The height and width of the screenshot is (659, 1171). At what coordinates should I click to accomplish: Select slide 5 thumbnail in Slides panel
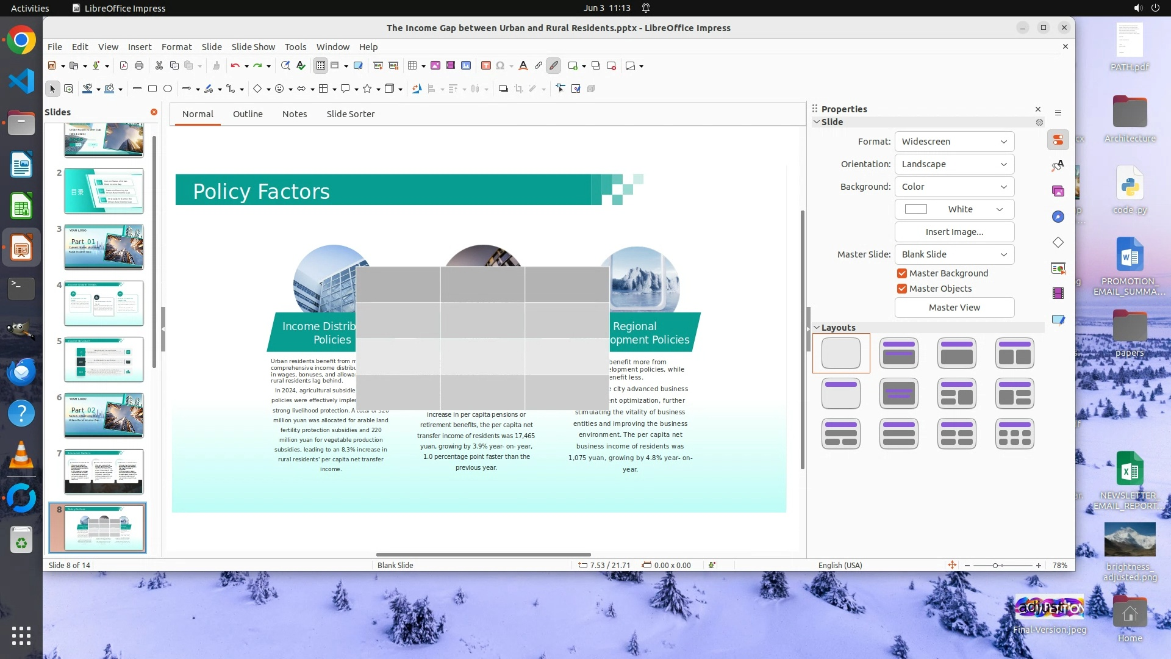[x=104, y=359]
